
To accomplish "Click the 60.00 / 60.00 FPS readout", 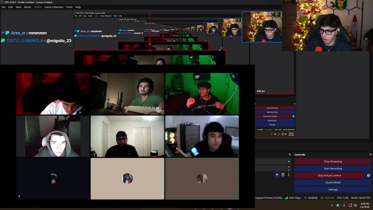I will pyautogui.click(x=361, y=198).
